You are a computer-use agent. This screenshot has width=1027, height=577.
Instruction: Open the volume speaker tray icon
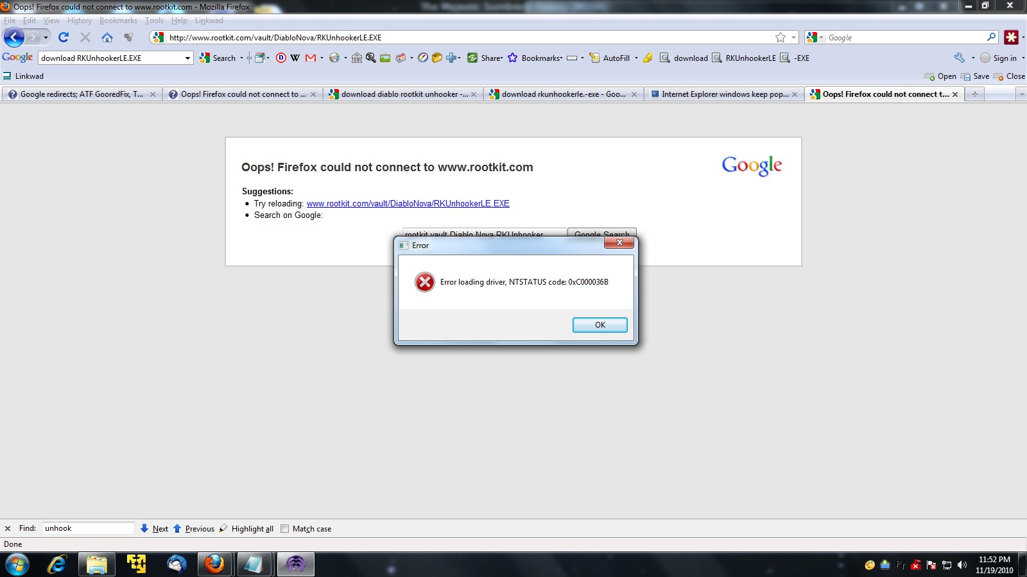point(962,565)
